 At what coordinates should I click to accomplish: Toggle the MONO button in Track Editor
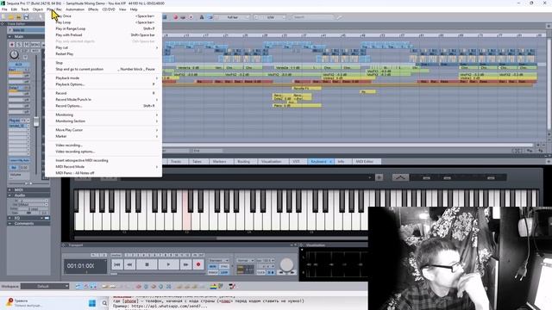click(x=35, y=45)
